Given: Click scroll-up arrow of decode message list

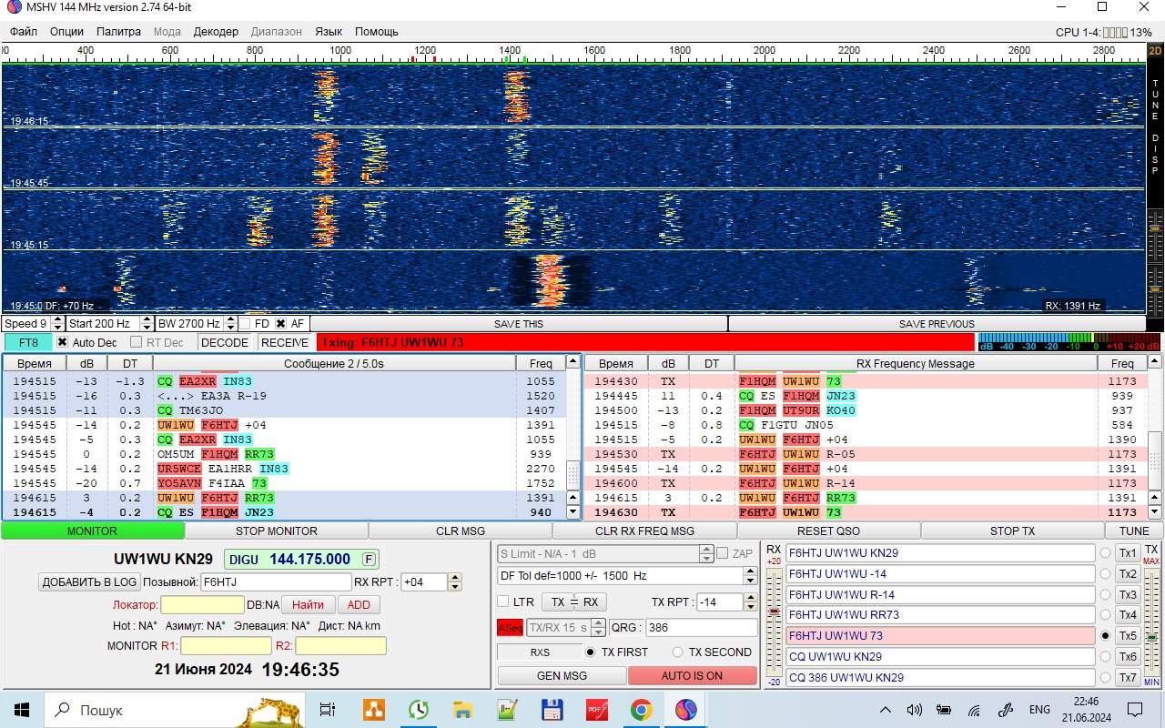Looking at the screenshot, I should (x=572, y=361).
